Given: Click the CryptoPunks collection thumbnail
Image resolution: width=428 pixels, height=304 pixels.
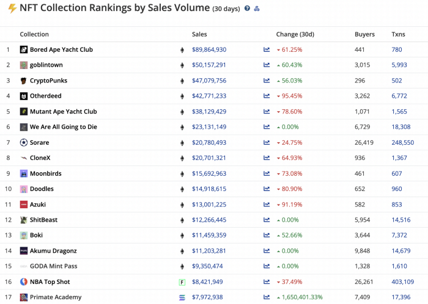Looking at the screenshot, I should tap(24, 81).
